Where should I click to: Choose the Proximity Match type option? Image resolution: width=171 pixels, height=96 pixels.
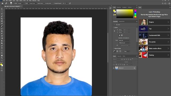pyautogui.click(x=48, y=3)
